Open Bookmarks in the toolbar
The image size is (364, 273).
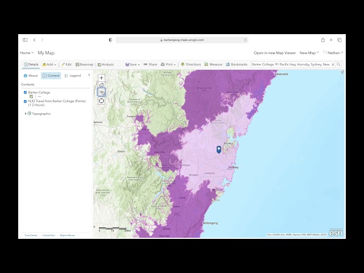tap(237, 64)
